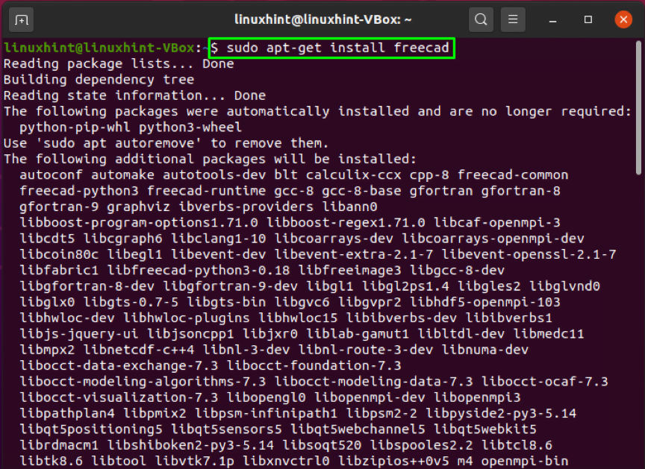The width and height of the screenshot is (645, 469).
Task: Click the 'libjs-jquery-ui' package name
Action: click(x=79, y=334)
